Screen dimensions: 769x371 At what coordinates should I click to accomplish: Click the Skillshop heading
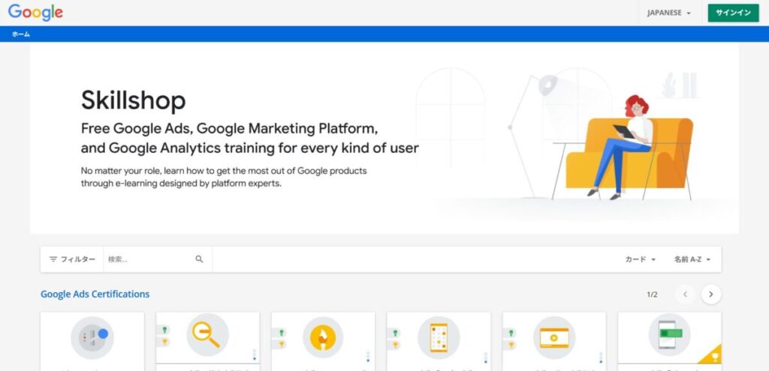click(x=133, y=100)
